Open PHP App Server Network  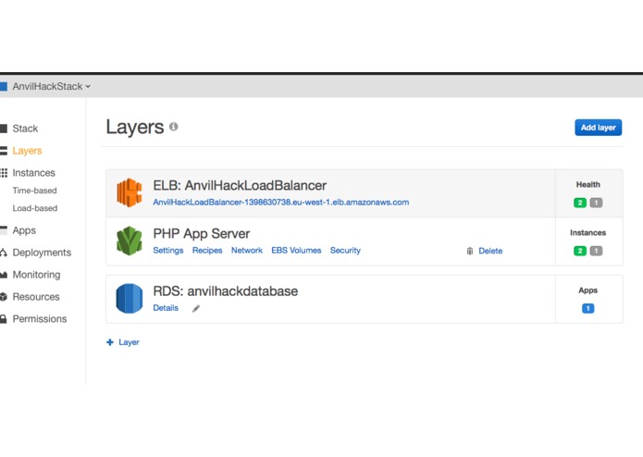pos(247,251)
